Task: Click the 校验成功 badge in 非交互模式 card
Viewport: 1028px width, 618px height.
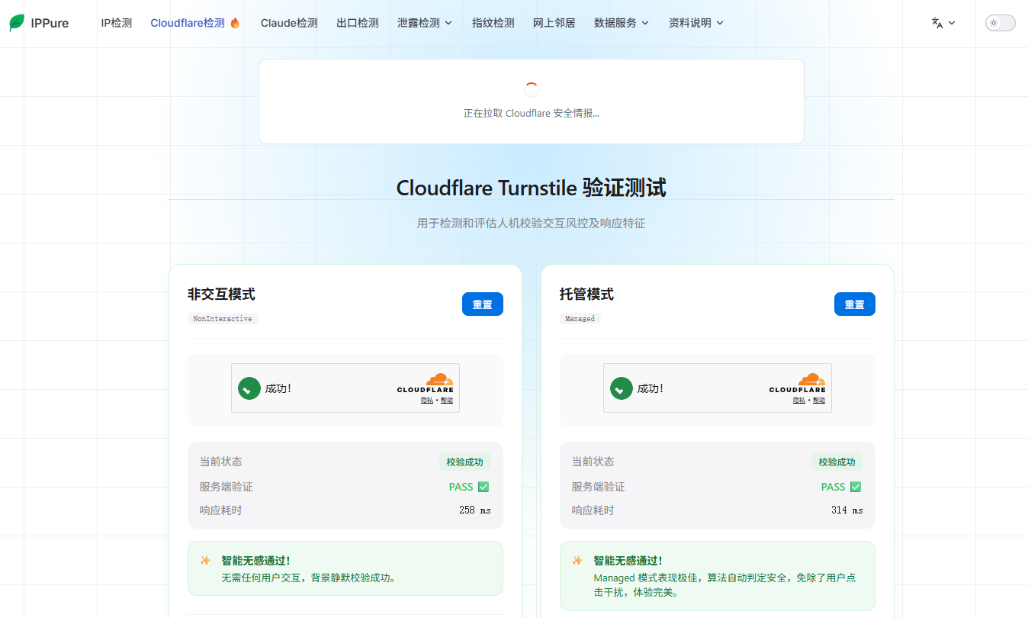Action: [x=465, y=462]
